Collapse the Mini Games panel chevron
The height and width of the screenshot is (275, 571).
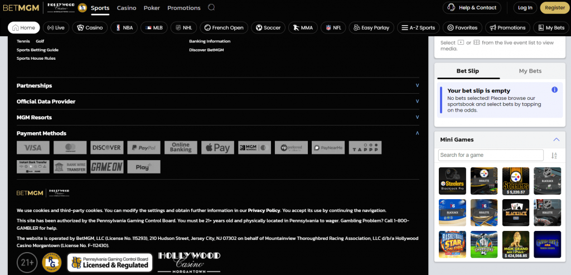[556, 139]
